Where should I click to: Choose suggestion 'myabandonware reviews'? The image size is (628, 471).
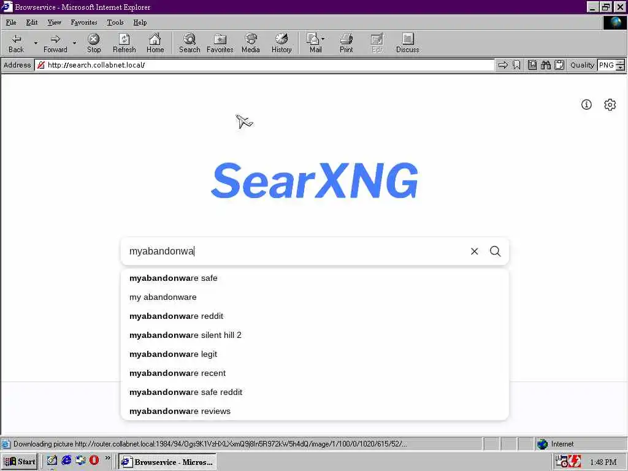(315, 412)
